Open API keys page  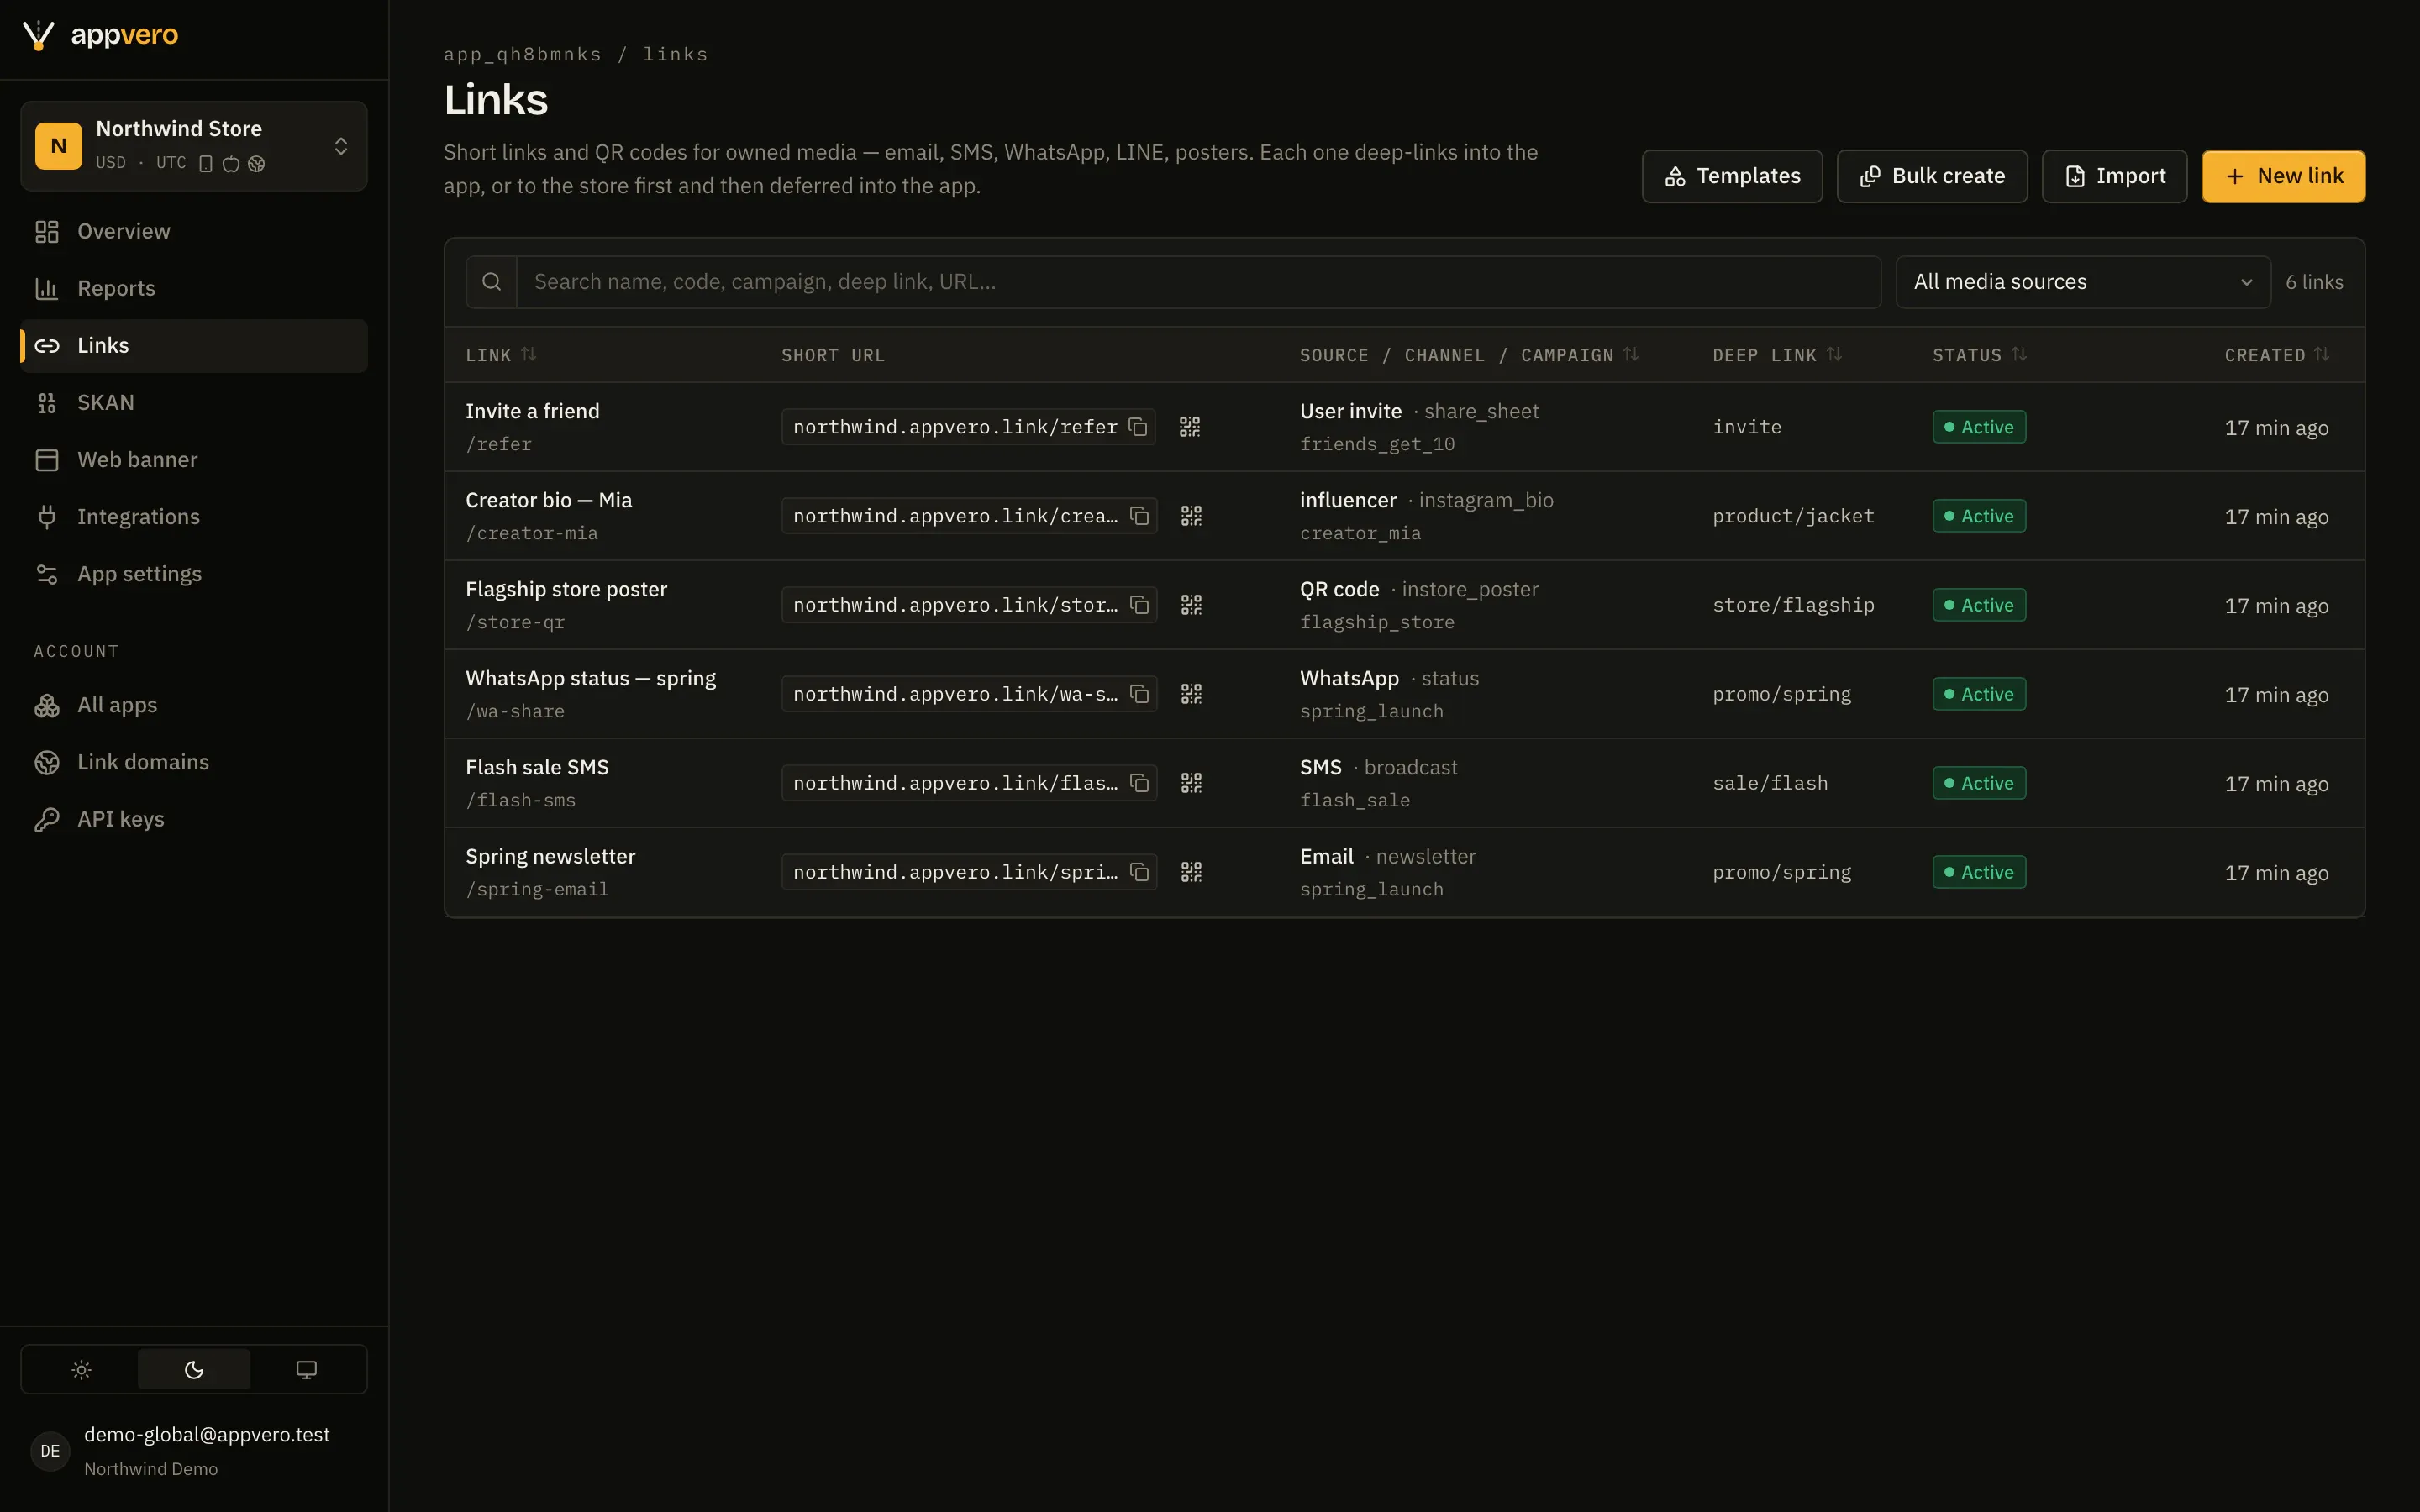194,819
